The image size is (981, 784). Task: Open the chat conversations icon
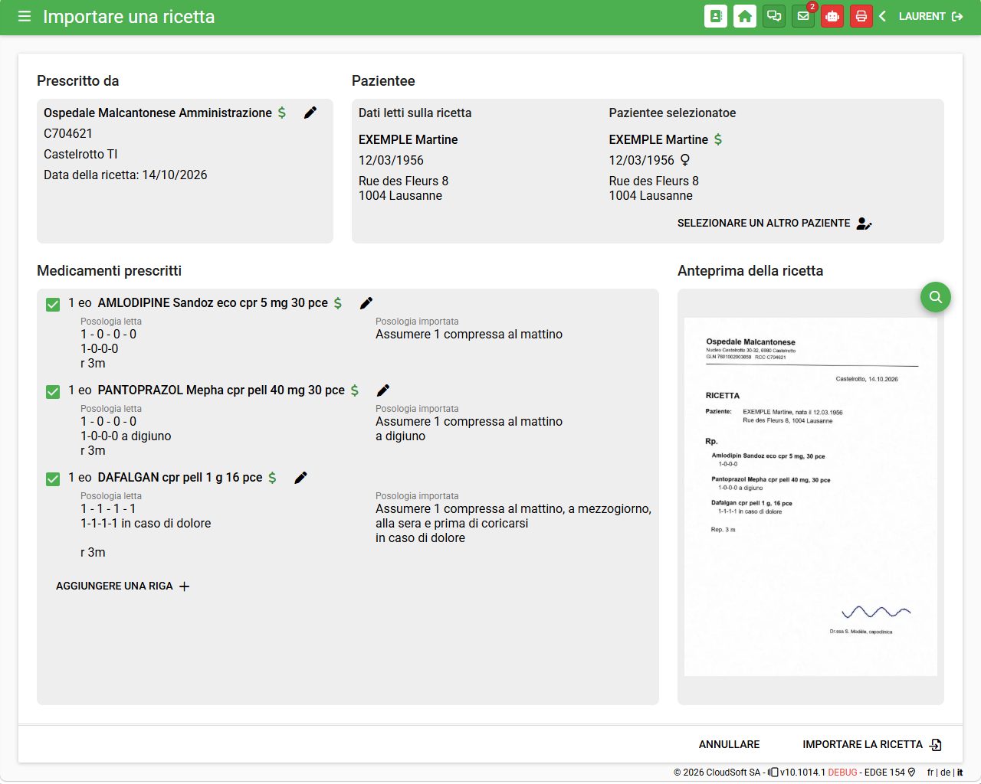(774, 16)
